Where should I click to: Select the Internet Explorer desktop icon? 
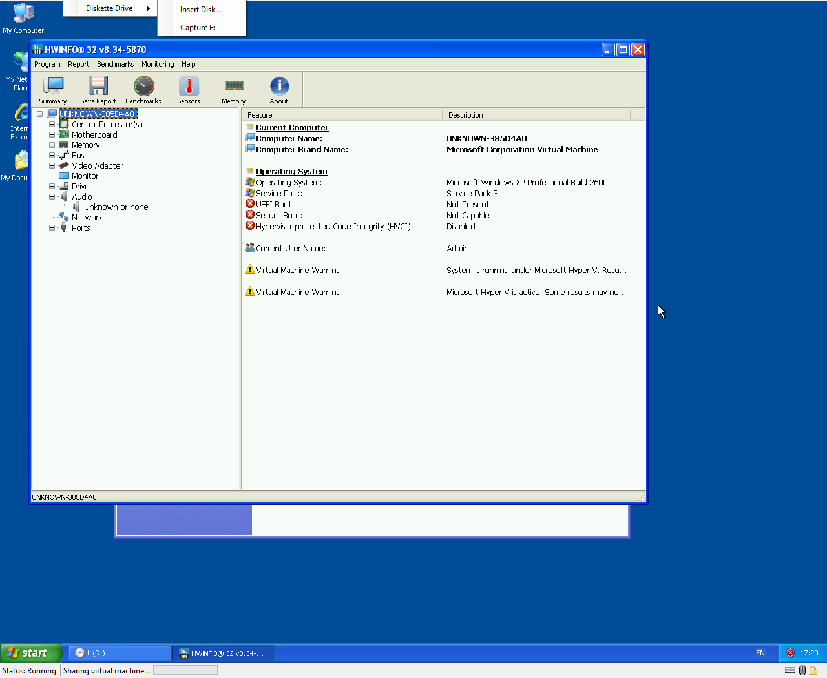pos(19,121)
